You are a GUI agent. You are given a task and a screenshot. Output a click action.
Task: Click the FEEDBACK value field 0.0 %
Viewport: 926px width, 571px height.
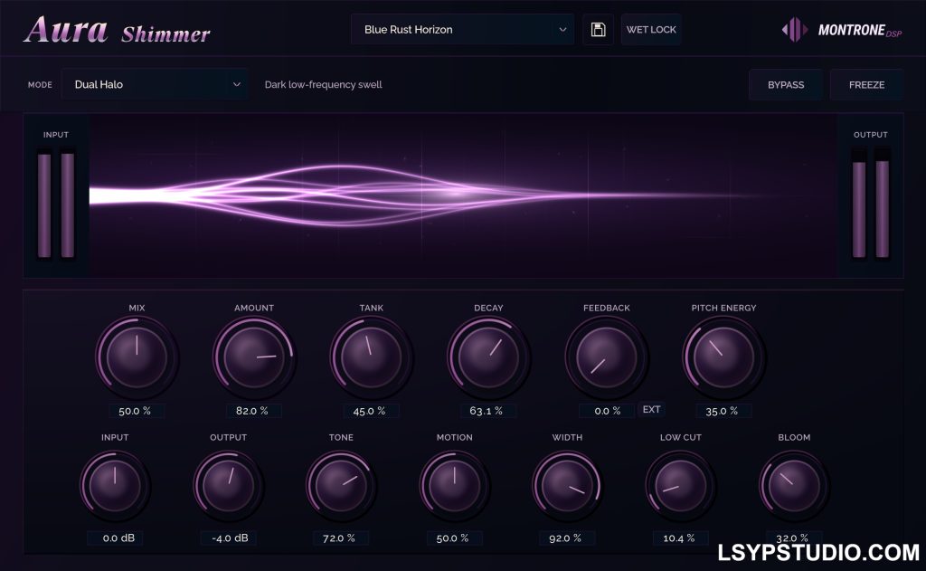pyautogui.click(x=607, y=411)
